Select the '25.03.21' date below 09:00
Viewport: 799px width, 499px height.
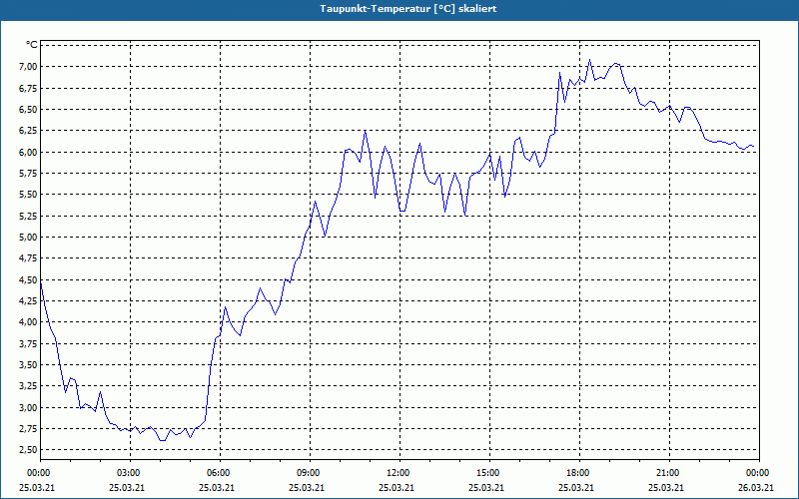pos(307,487)
